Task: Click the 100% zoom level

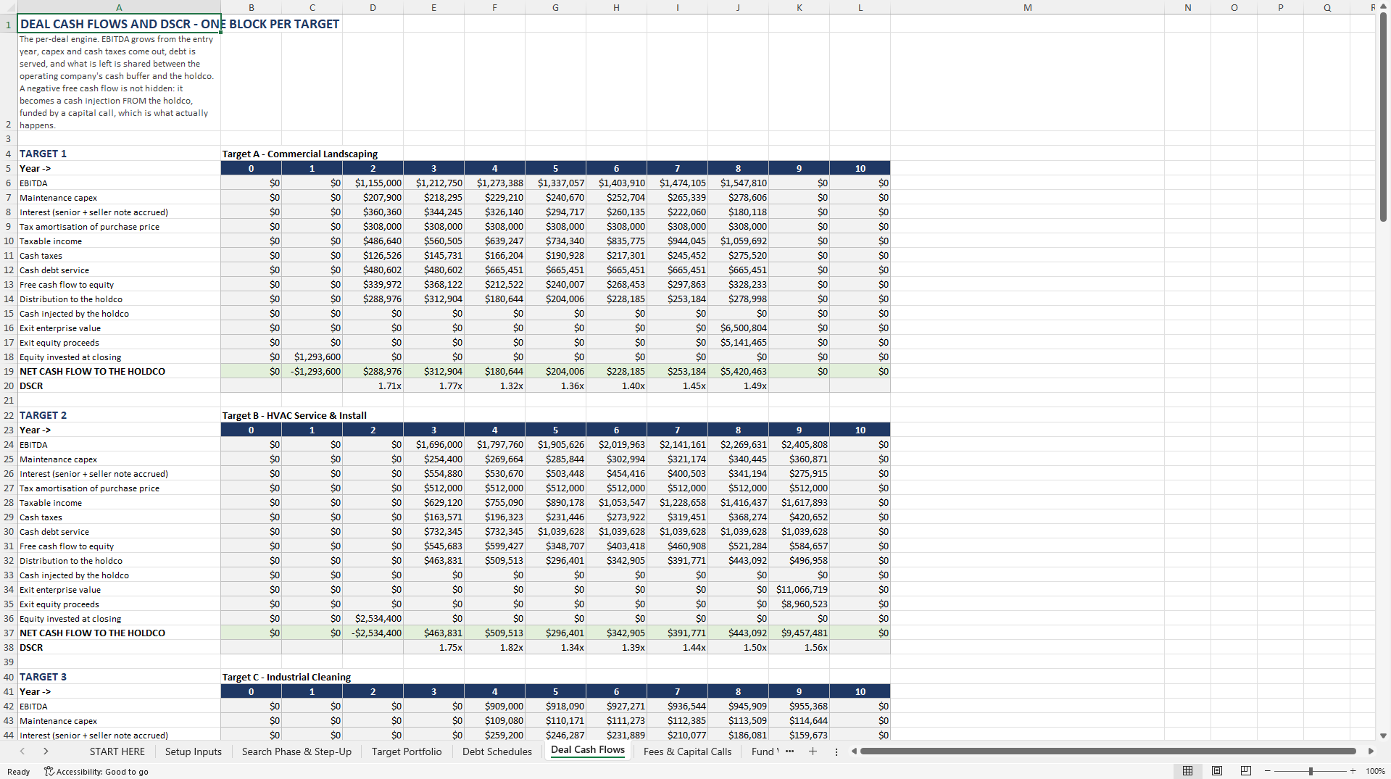Action: pos(1375,771)
